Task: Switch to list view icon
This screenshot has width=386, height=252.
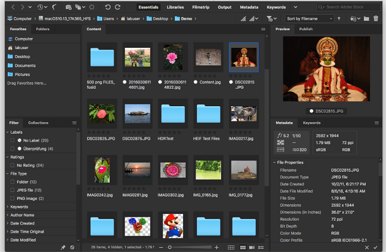Action: point(261,248)
